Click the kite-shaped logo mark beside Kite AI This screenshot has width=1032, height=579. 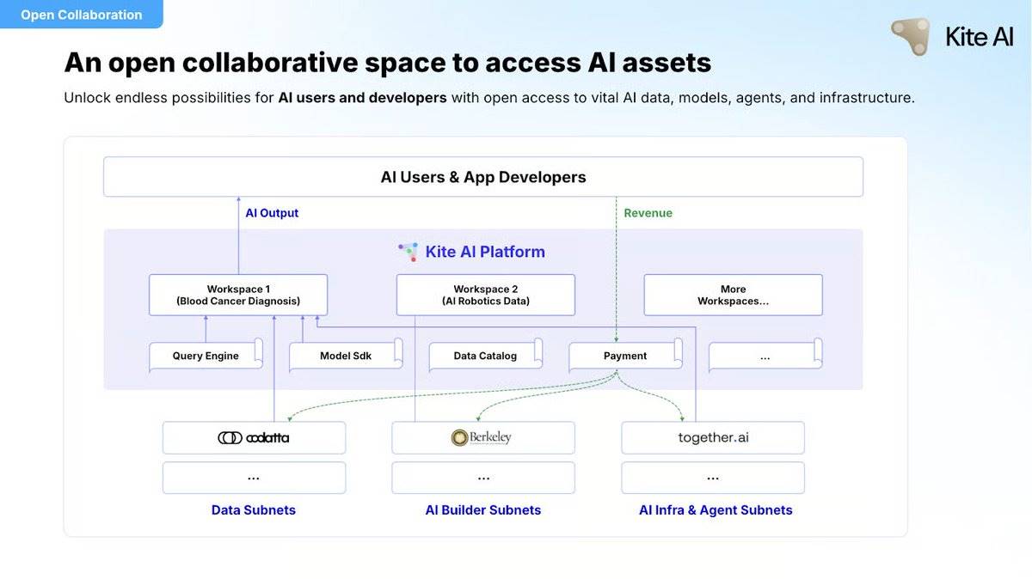point(910,37)
